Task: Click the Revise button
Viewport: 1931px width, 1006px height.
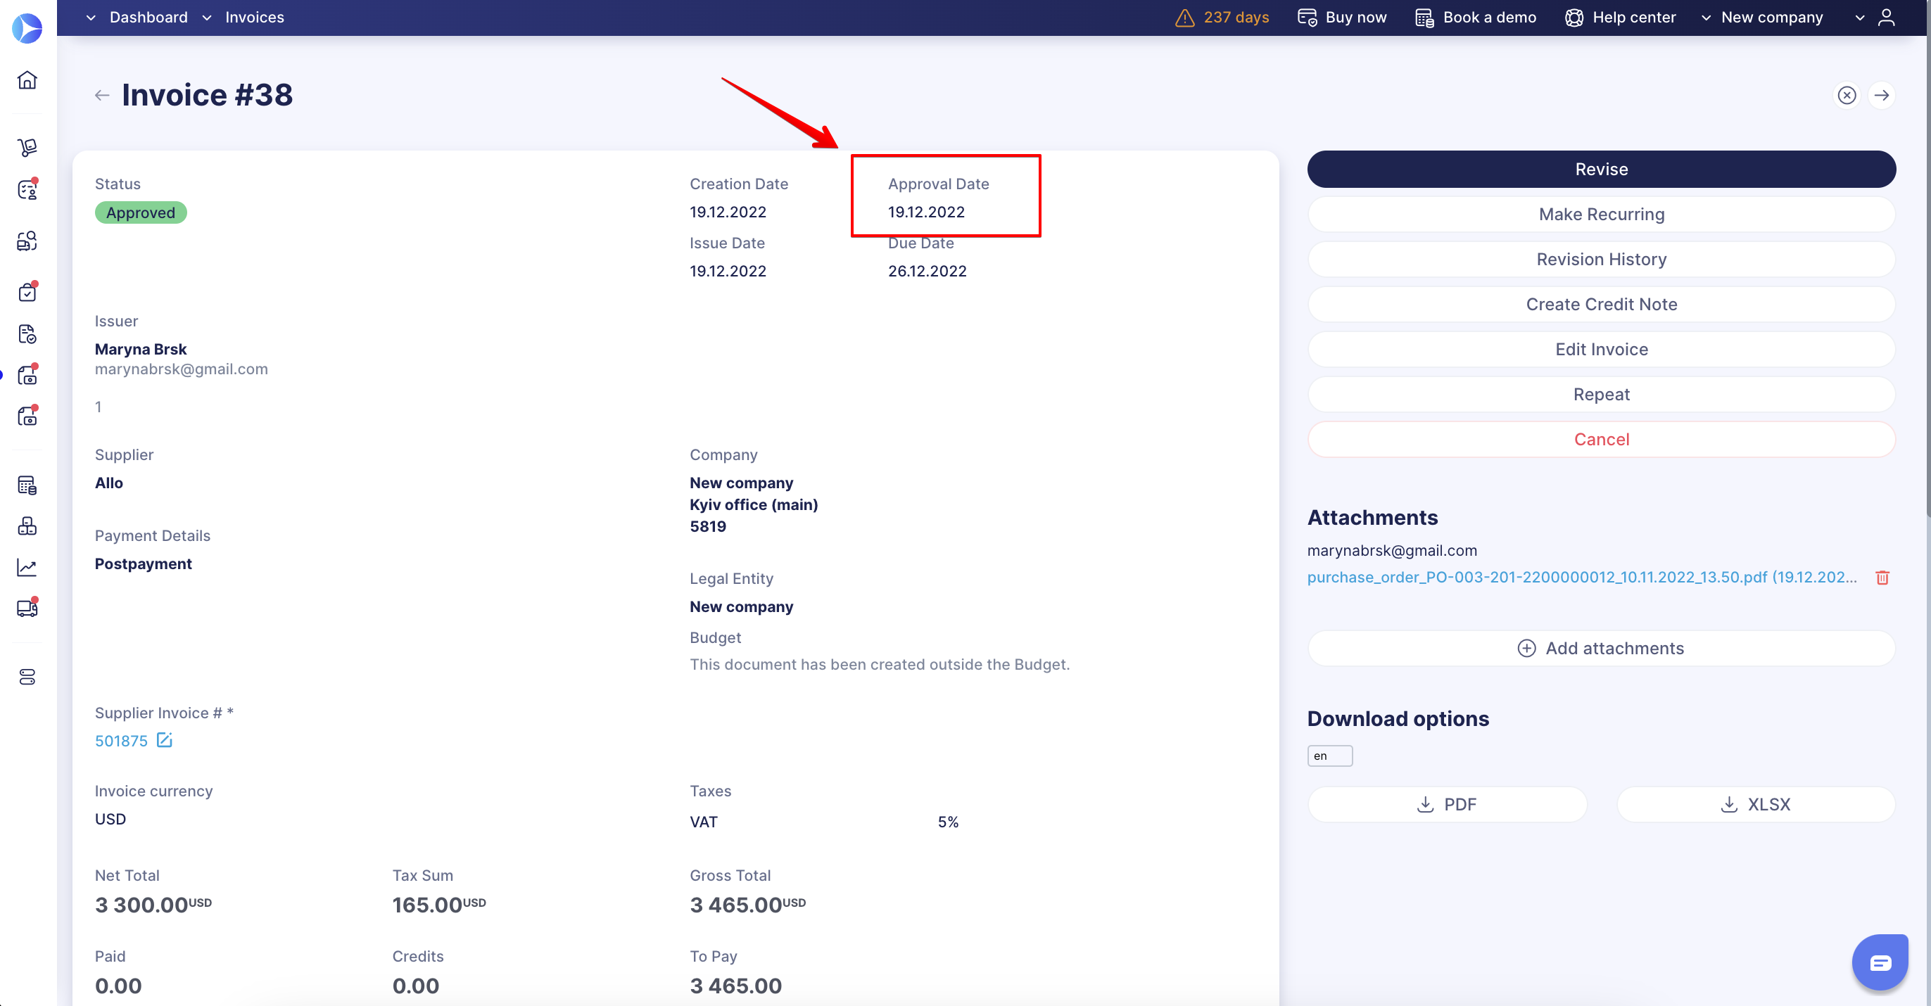Action: coord(1602,169)
